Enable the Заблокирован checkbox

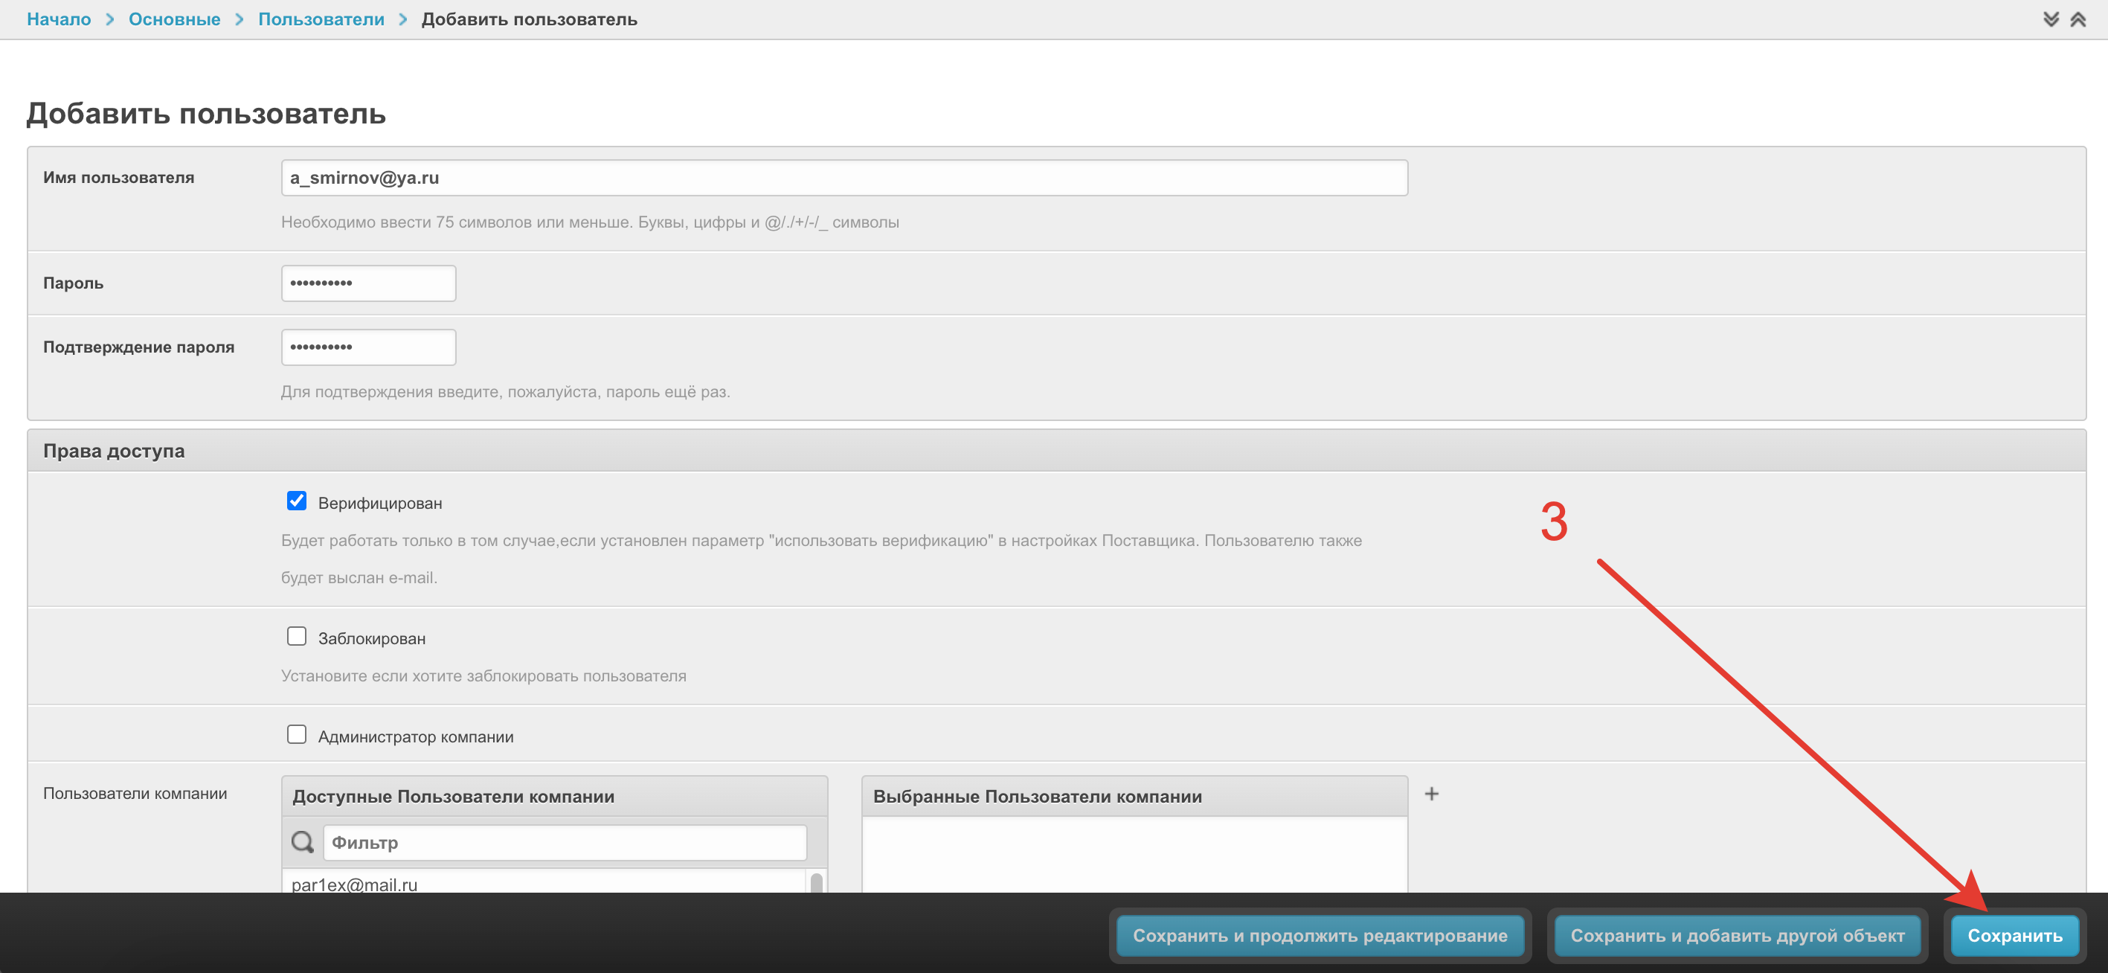(296, 636)
